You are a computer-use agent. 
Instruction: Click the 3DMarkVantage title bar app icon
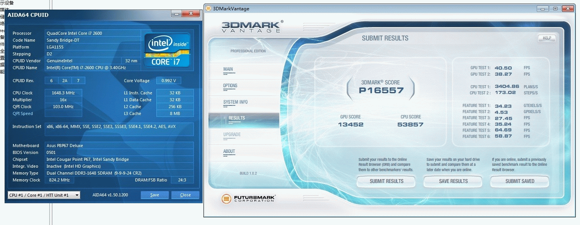point(208,8)
